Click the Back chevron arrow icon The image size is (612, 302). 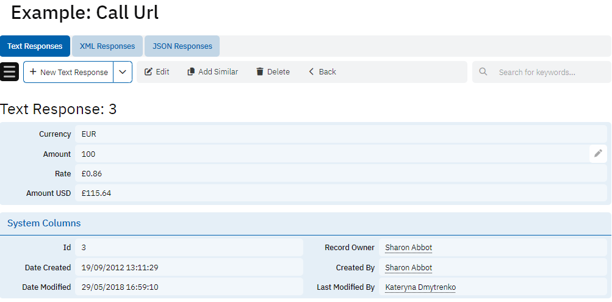pos(311,72)
